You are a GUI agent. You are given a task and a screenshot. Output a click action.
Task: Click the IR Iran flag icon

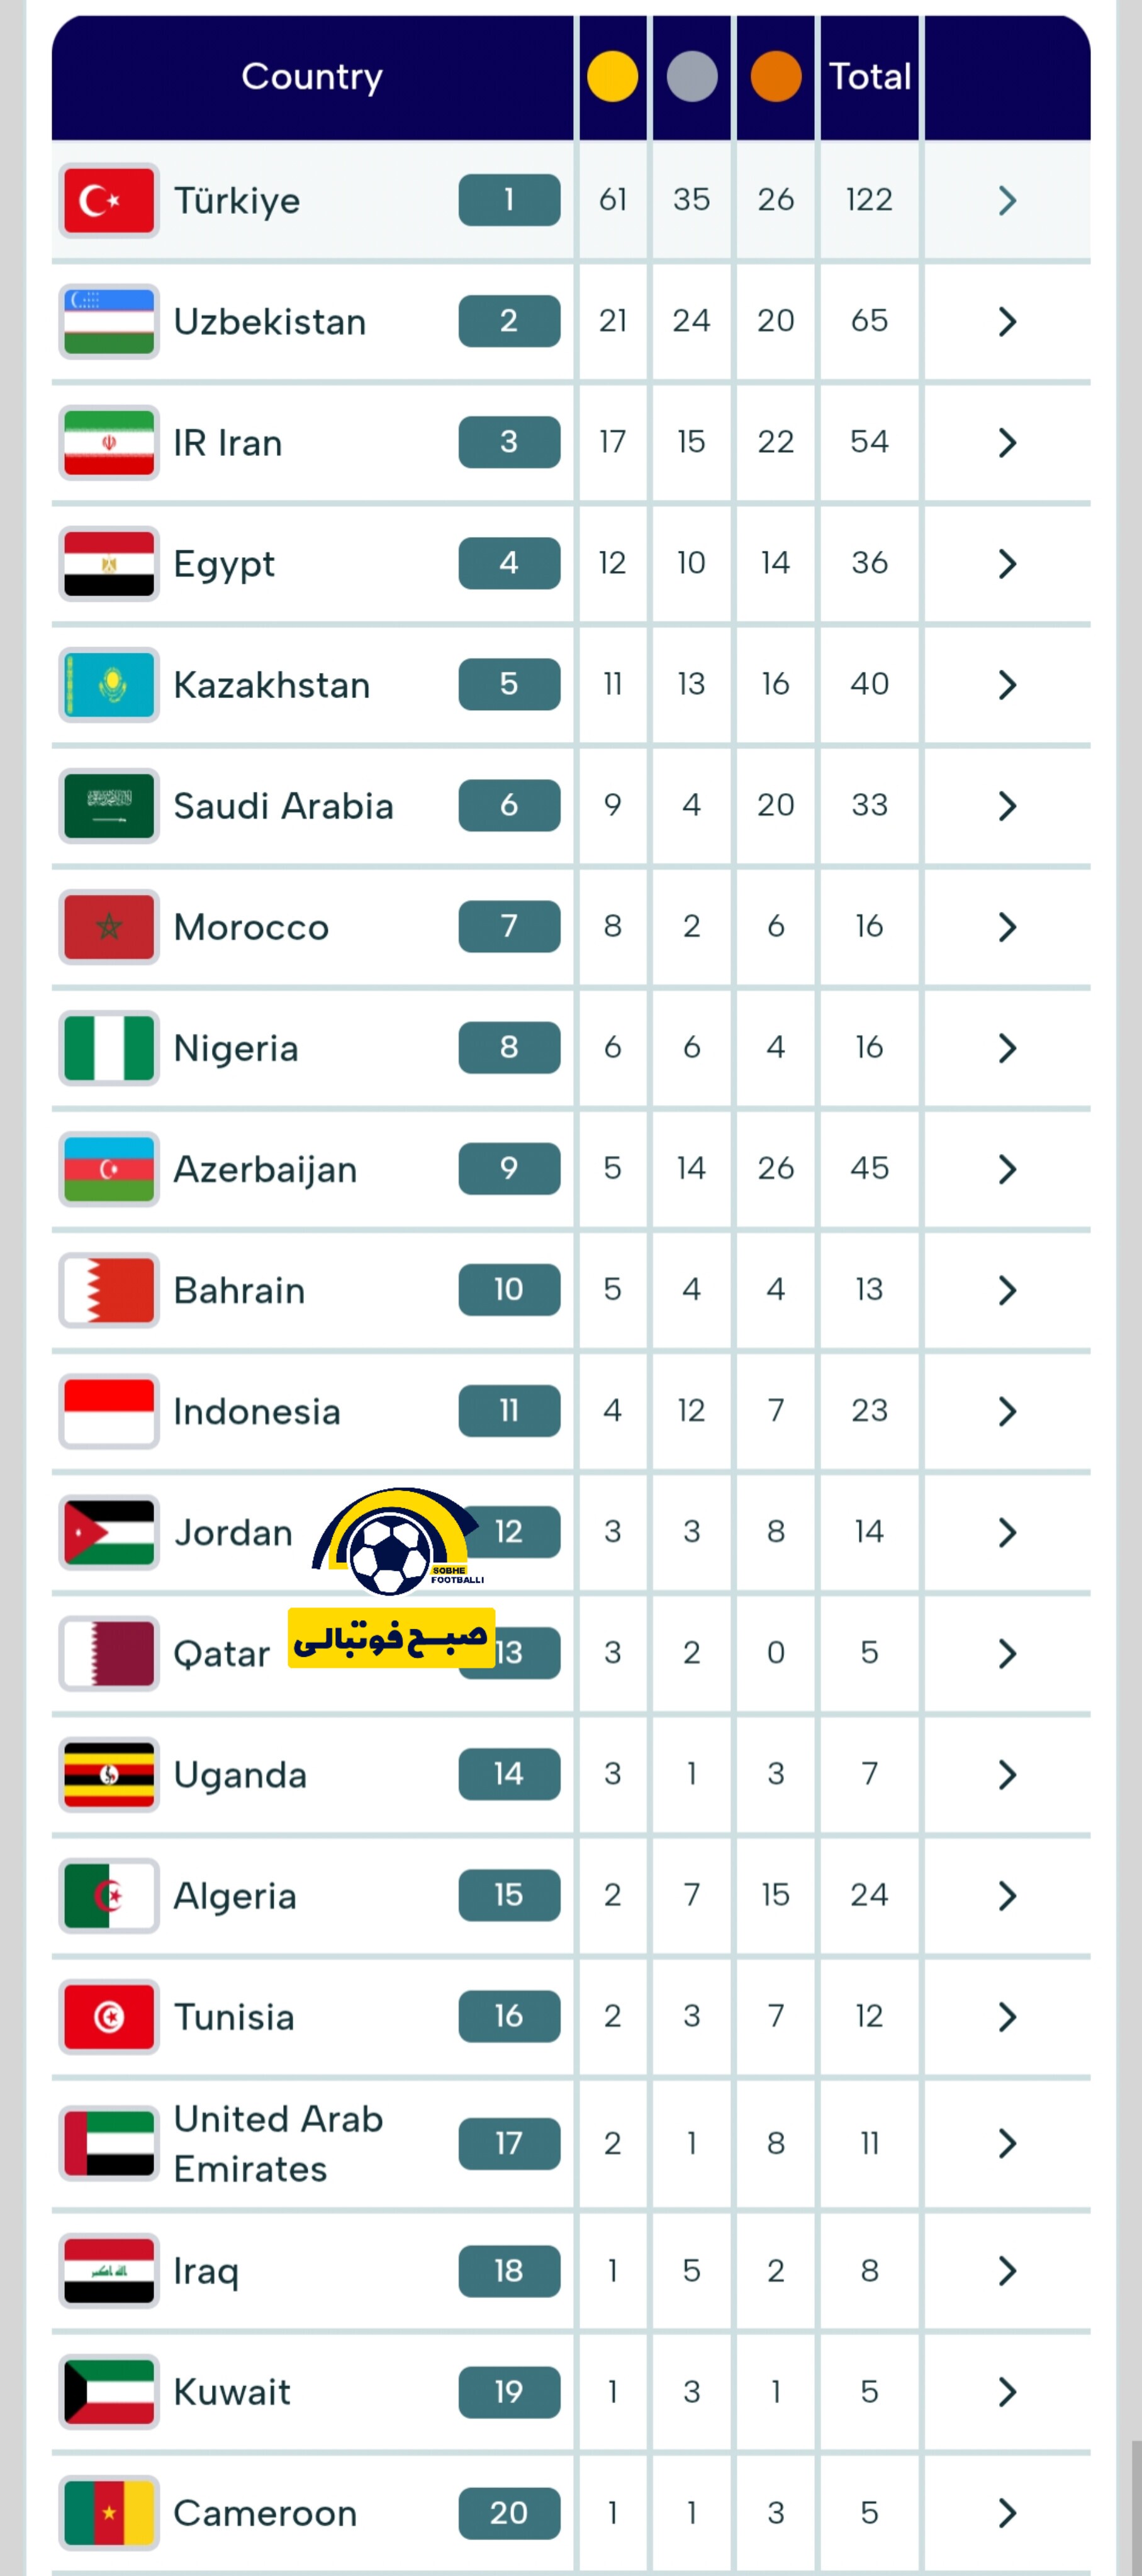(x=108, y=442)
